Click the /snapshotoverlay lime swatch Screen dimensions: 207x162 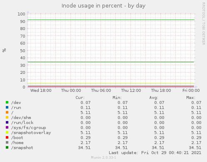point(7,132)
